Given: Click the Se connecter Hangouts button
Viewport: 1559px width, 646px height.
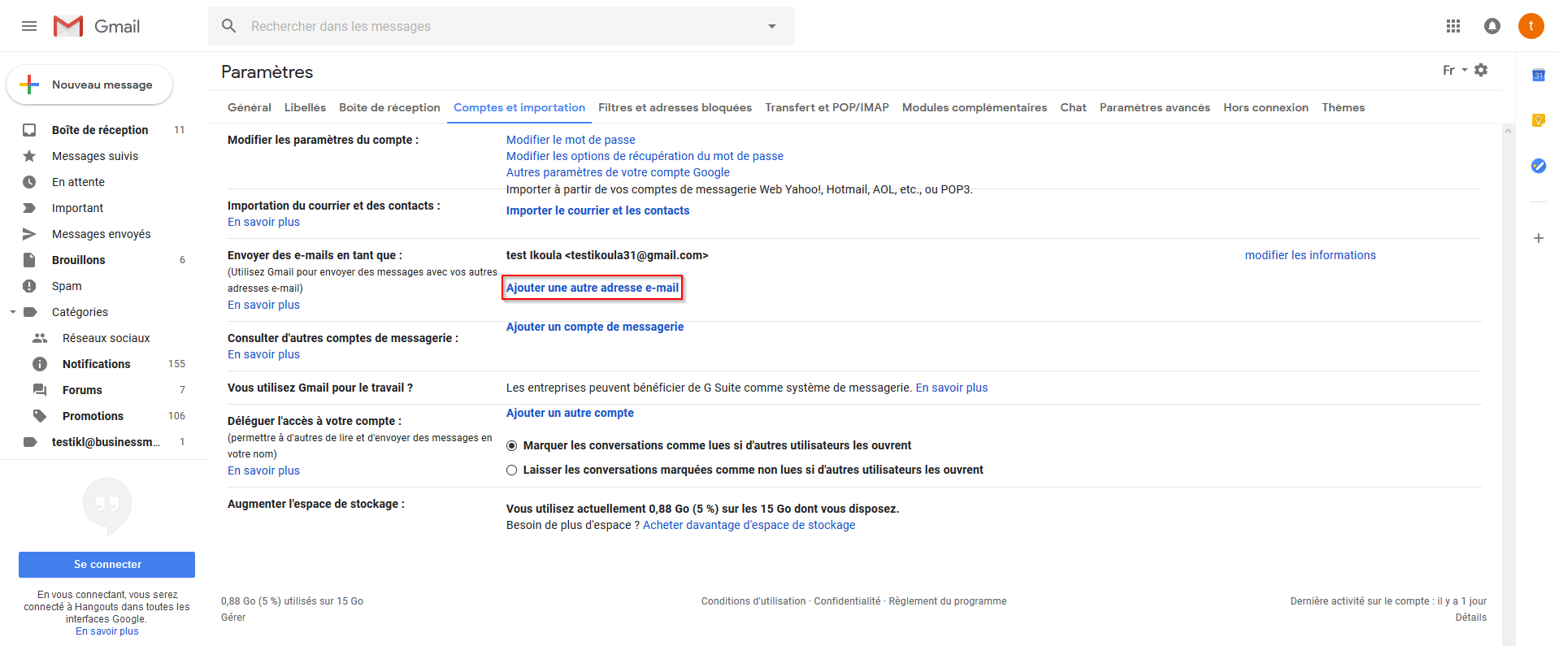Looking at the screenshot, I should coord(106,564).
